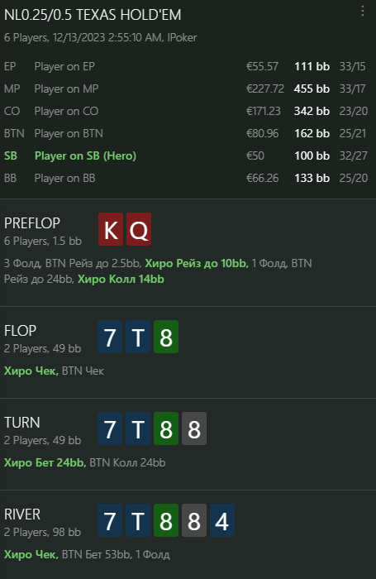Select the blue 7 card on the flop
This screenshot has height=579, width=376.
coord(110,337)
